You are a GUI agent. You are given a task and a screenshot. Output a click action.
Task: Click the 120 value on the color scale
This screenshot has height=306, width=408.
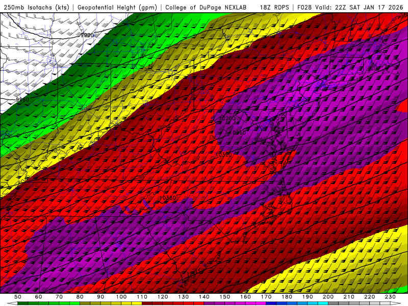coord(163,297)
